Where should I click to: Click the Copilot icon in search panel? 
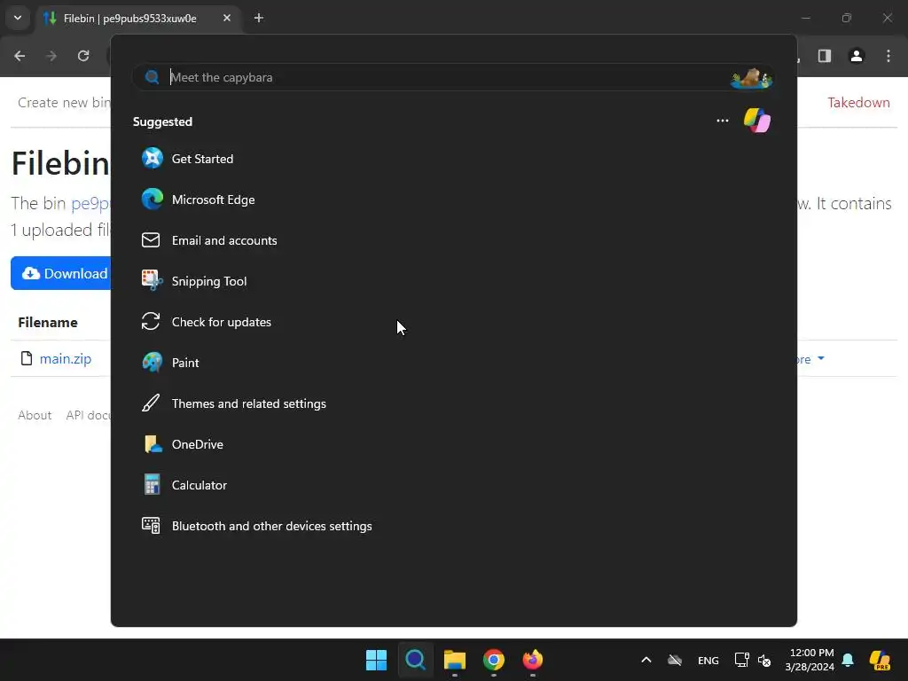757,121
